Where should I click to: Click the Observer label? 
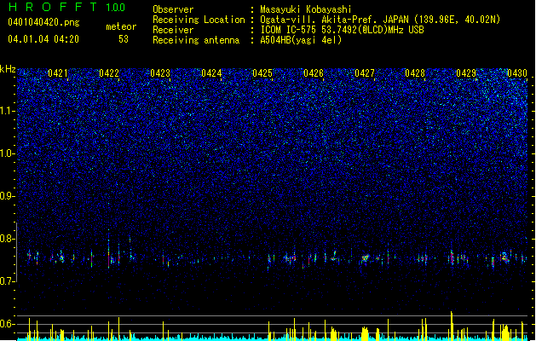pyautogui.click(x=173, y=9)
